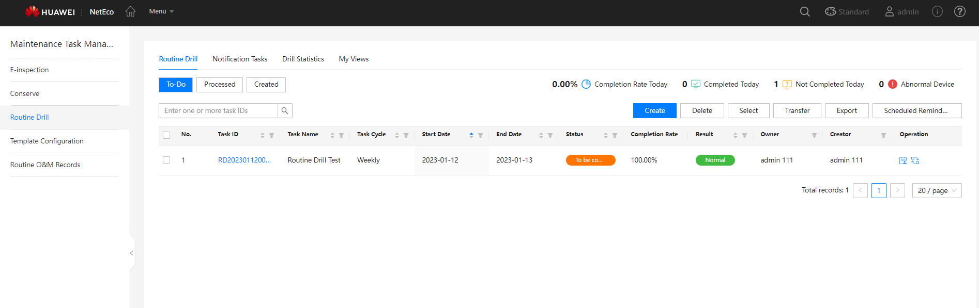Viewport: 979px width, 308px height.
Task: Click the transfer icon in Operation column
Action: 915,160
